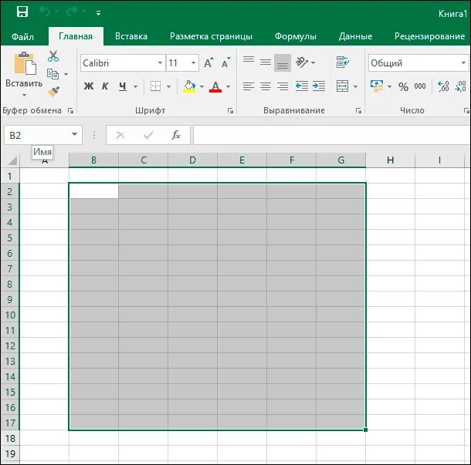Open the Шрифт dialog launcher
Image resolution: width=471 pixels, height=465 pixels.
pyautogui.click(x=230, y=111)
